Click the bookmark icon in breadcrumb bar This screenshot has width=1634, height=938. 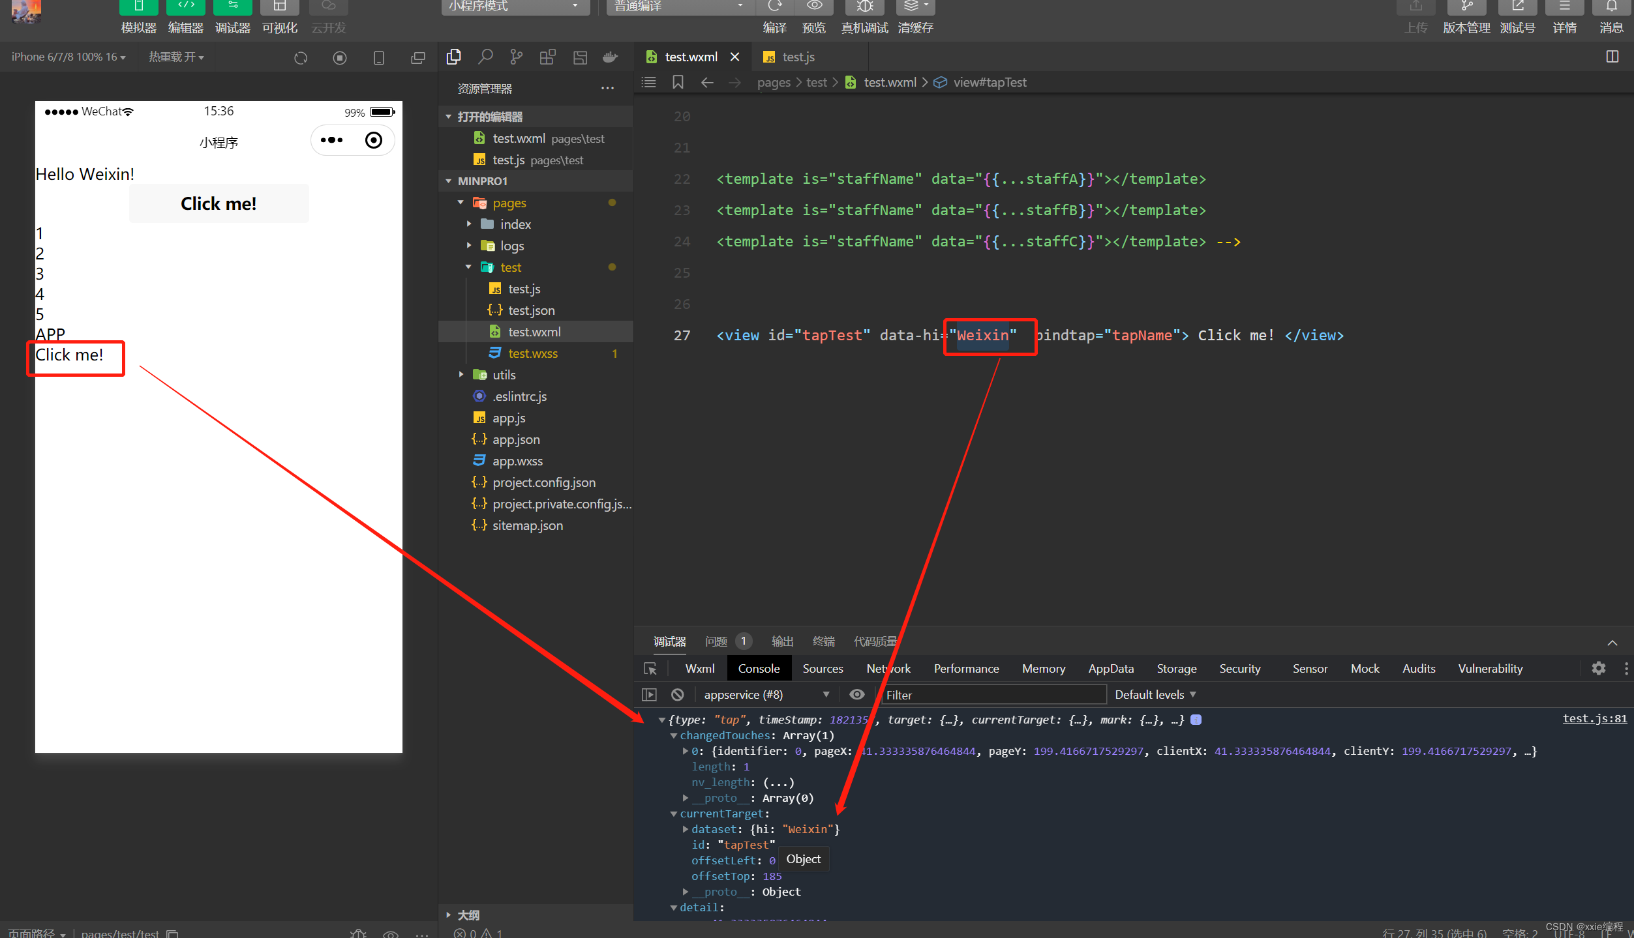click(x=678, y=82)
